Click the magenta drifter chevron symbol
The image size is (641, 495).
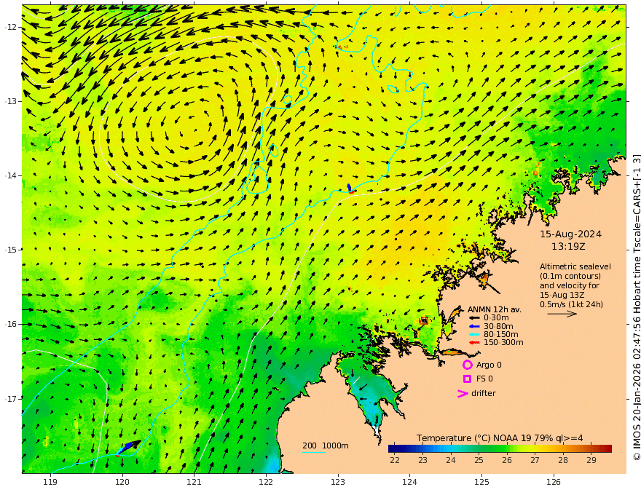point(463,393)
